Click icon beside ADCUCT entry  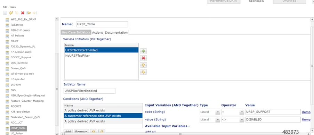(x=7, y=107)
